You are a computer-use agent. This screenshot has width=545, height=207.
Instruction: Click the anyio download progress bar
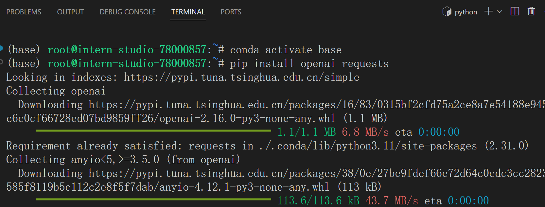(153, 199)
